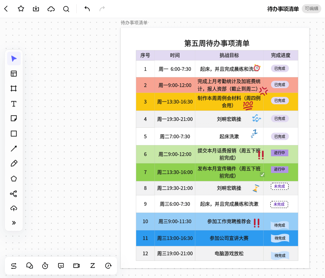Select the line connector tool
This screenshot has height=278, width=325.
pos(14,148)
